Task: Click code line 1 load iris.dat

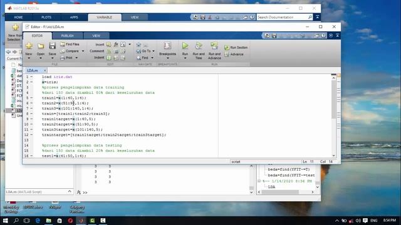Action: [x=57, y=77]
